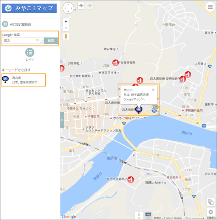The height and width of the screenshot is (220, 217).
Task: Select the 宮古市 search result row
Action: tap(24, 80)
